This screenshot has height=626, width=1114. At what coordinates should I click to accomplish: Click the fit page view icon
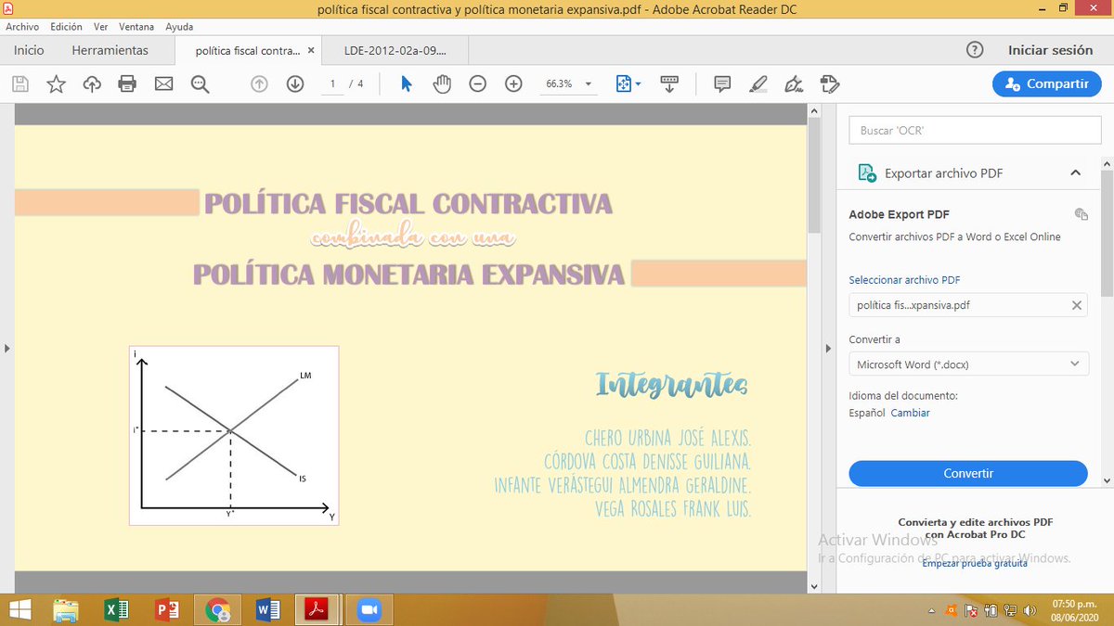pos(624,83)
